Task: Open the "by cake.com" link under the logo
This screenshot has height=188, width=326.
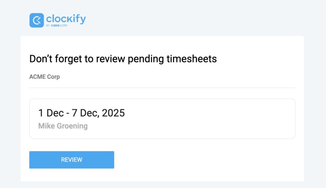Action: click(x=57, y=25)
